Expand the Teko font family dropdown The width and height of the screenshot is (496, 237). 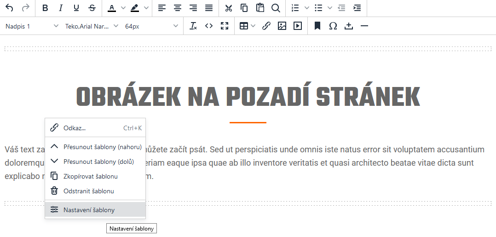tap(92, 26)
